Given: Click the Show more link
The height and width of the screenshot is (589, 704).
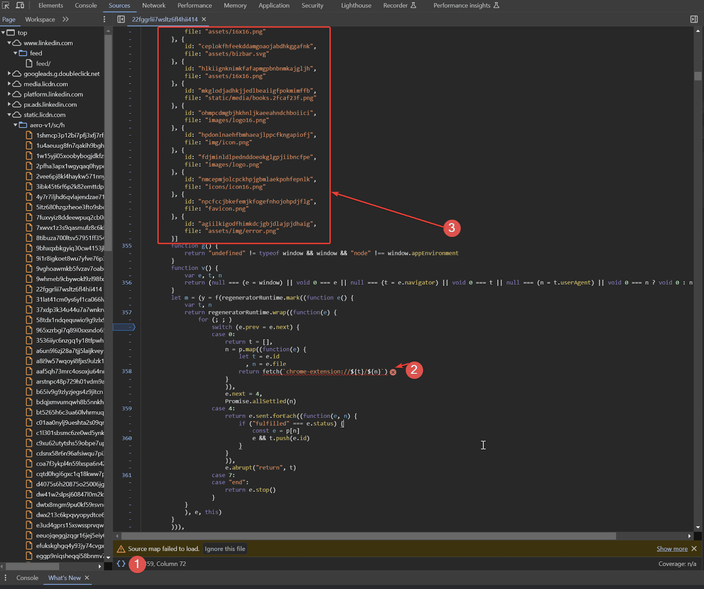Looking at the screenshot, I should (672, 549).
